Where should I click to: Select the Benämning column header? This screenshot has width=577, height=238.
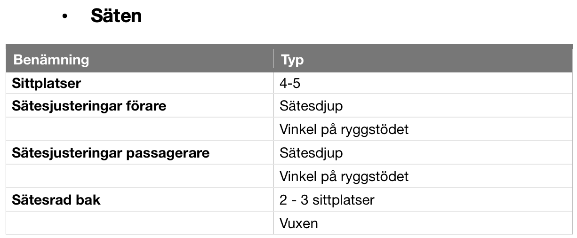coord(51,60)
